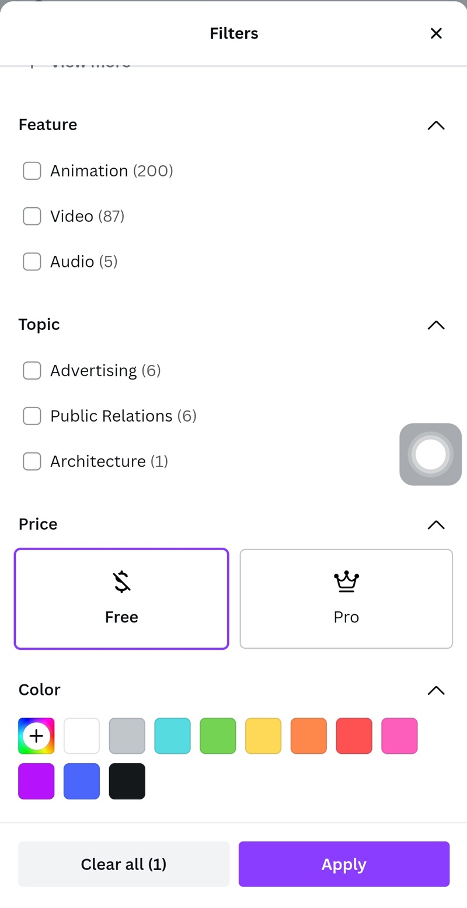The height and width of the screenshot is (908, 467).
Task: Apply the selected filters
Action: pos(344,864)
